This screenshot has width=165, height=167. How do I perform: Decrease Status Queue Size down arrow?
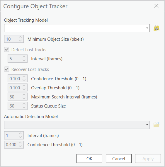click(x=24, y=107)
